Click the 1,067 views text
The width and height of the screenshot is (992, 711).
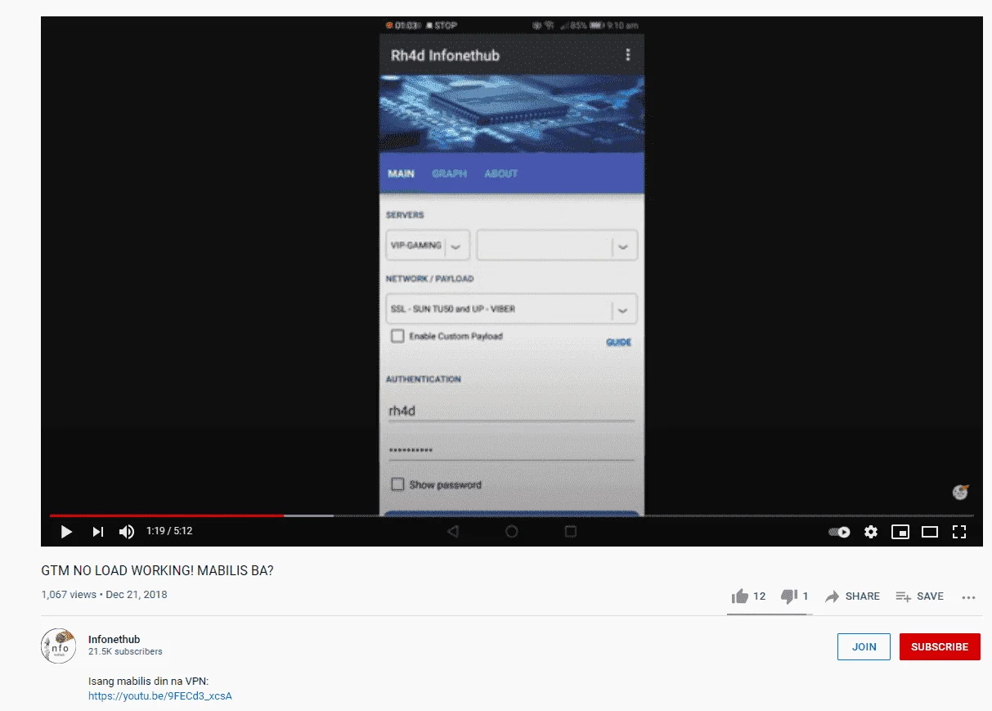[69, 595]
